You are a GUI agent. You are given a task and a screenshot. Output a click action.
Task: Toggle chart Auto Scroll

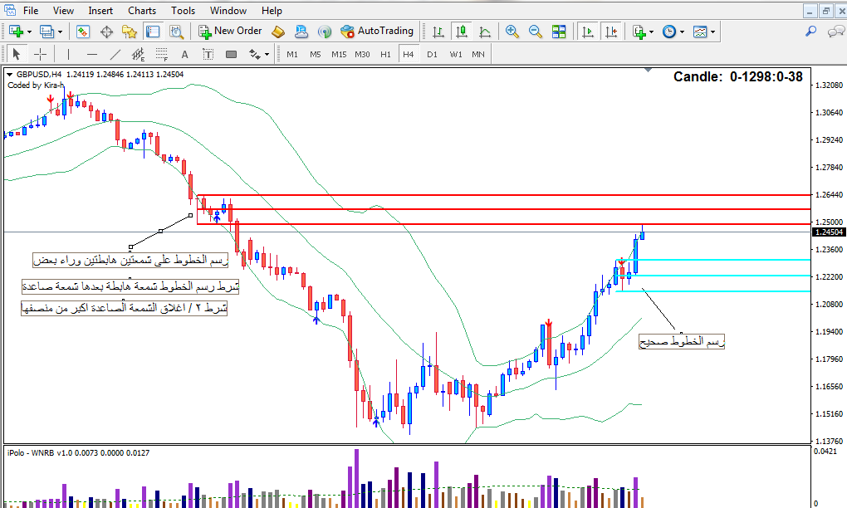click(x=588, y=32)
